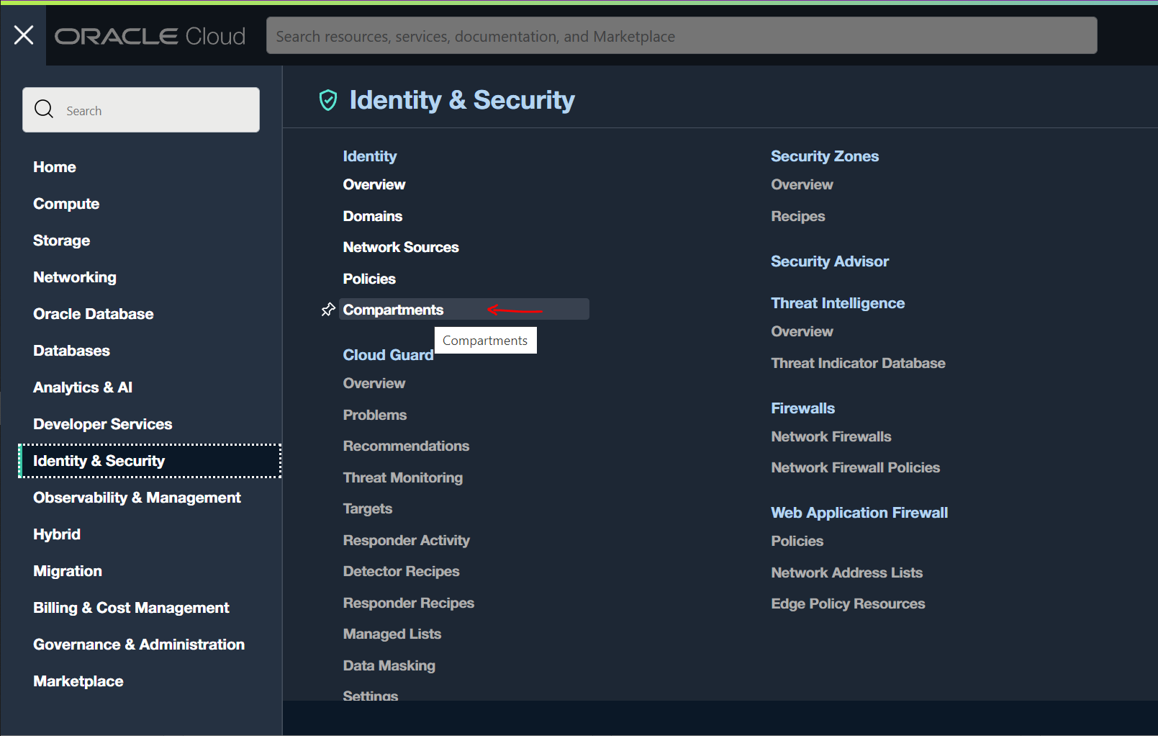Click the Threat Intelligence heading
1158x736 pixels.
(838, 303)
